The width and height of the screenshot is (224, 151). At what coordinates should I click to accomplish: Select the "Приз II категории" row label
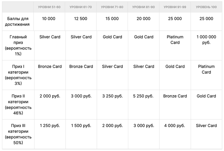coord(18,104)
